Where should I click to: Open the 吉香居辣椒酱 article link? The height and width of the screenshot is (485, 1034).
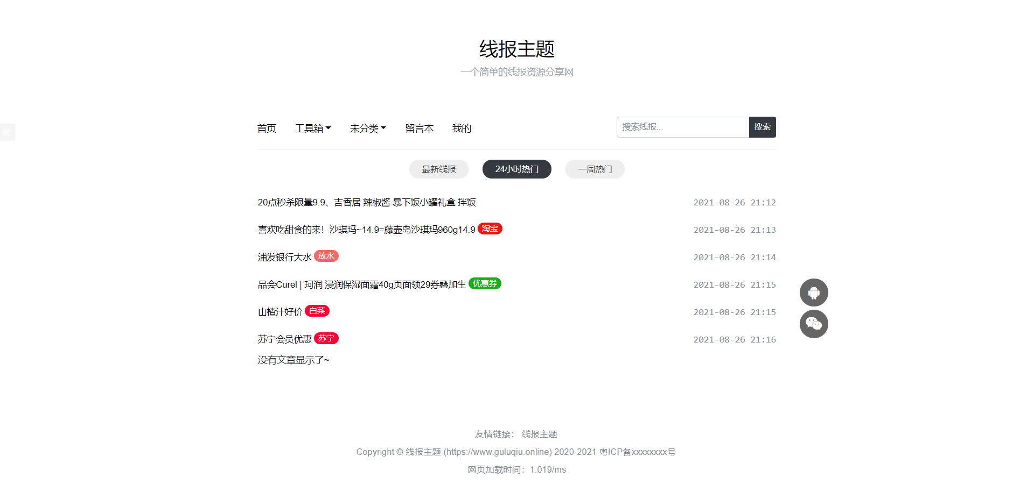point(367,203)
